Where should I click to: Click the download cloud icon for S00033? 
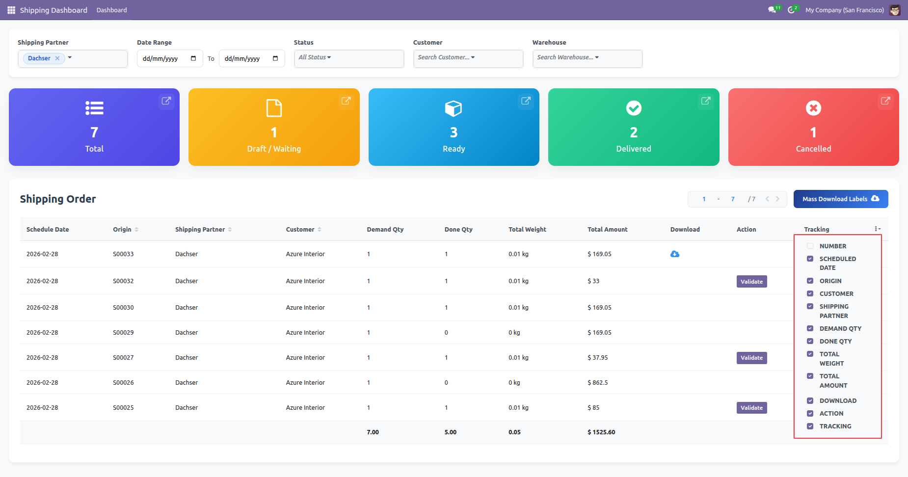[x=675, y=254]
